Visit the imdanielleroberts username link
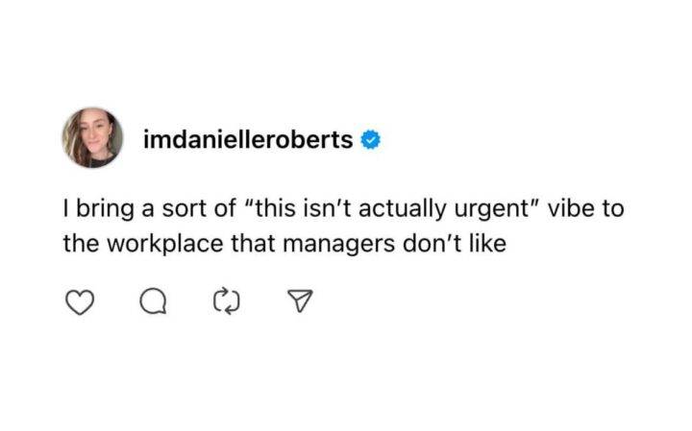692x431 pixels. [248, 140]
